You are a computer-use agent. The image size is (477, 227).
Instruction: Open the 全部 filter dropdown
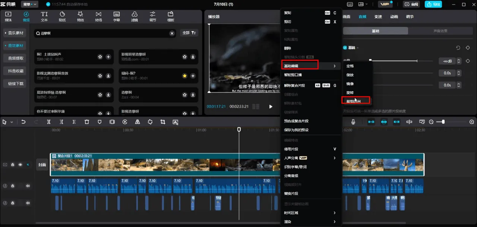click(x=189, y=33)
